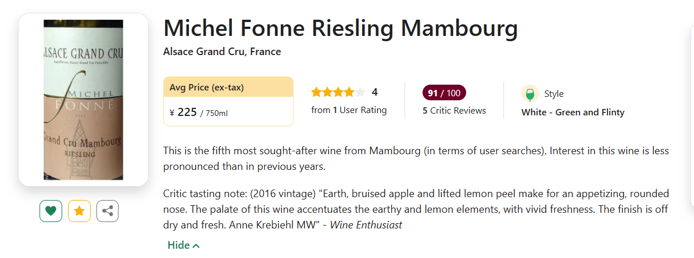Click the / 750ml bottle size label
The width and height of the screenshot is (694, 258).
point(214,113)
